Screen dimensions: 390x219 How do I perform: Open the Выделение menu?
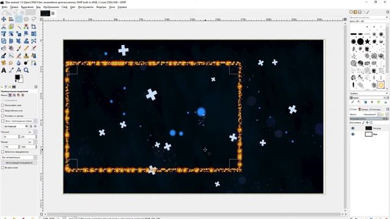[27, 7]
